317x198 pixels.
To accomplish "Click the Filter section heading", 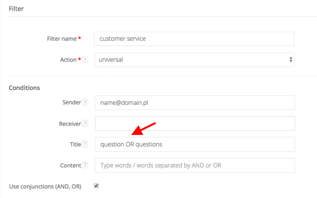I will tap(16, 9).
